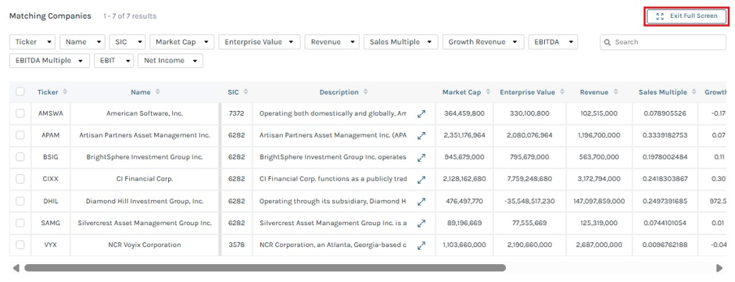
Task: Click revenue value 563,700,000
Action: point(599,157)
